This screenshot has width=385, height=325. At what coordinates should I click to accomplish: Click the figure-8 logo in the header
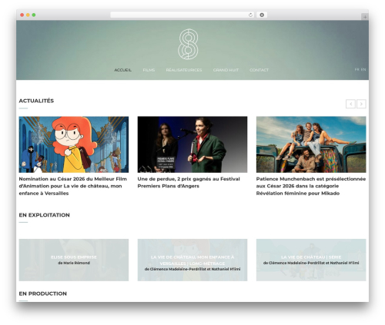point(188,44)
